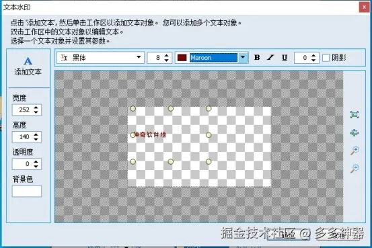The width and height of the screenshot is (372, 248).
Task: Increase 高度 height with up arrow
Action: [36, 134]
